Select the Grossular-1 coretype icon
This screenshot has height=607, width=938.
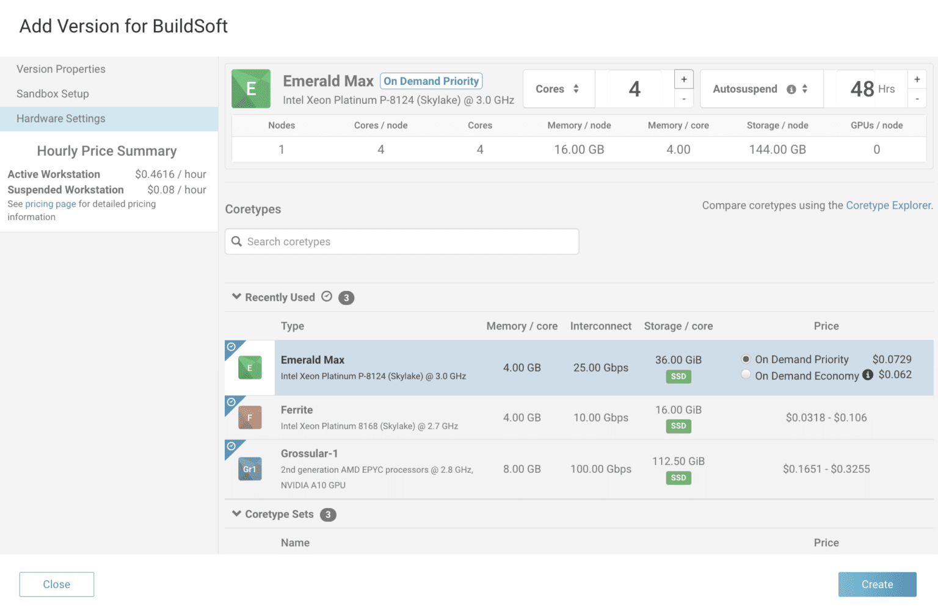[250, 469]
